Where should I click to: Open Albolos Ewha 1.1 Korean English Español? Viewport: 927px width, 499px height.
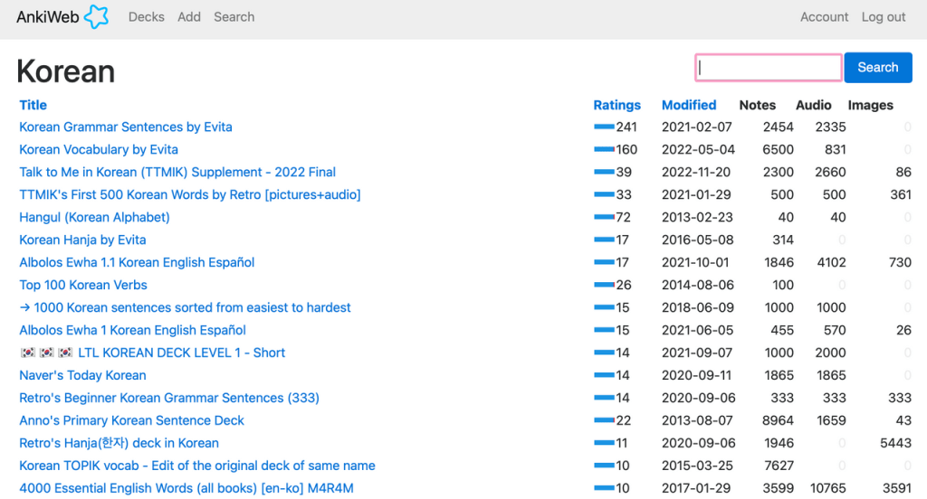pyautogui.click(x=137, y=262)
